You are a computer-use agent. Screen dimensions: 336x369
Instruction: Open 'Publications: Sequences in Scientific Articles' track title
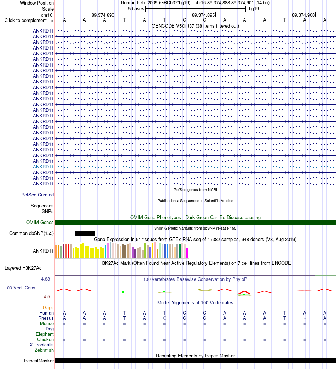tap(195, 201)
